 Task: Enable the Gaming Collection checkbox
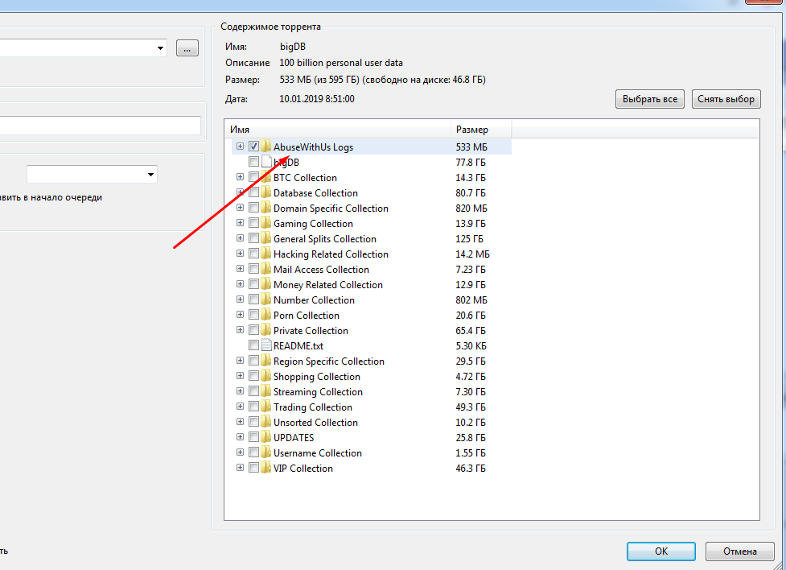pyautogui.click(x=253, y=224)
